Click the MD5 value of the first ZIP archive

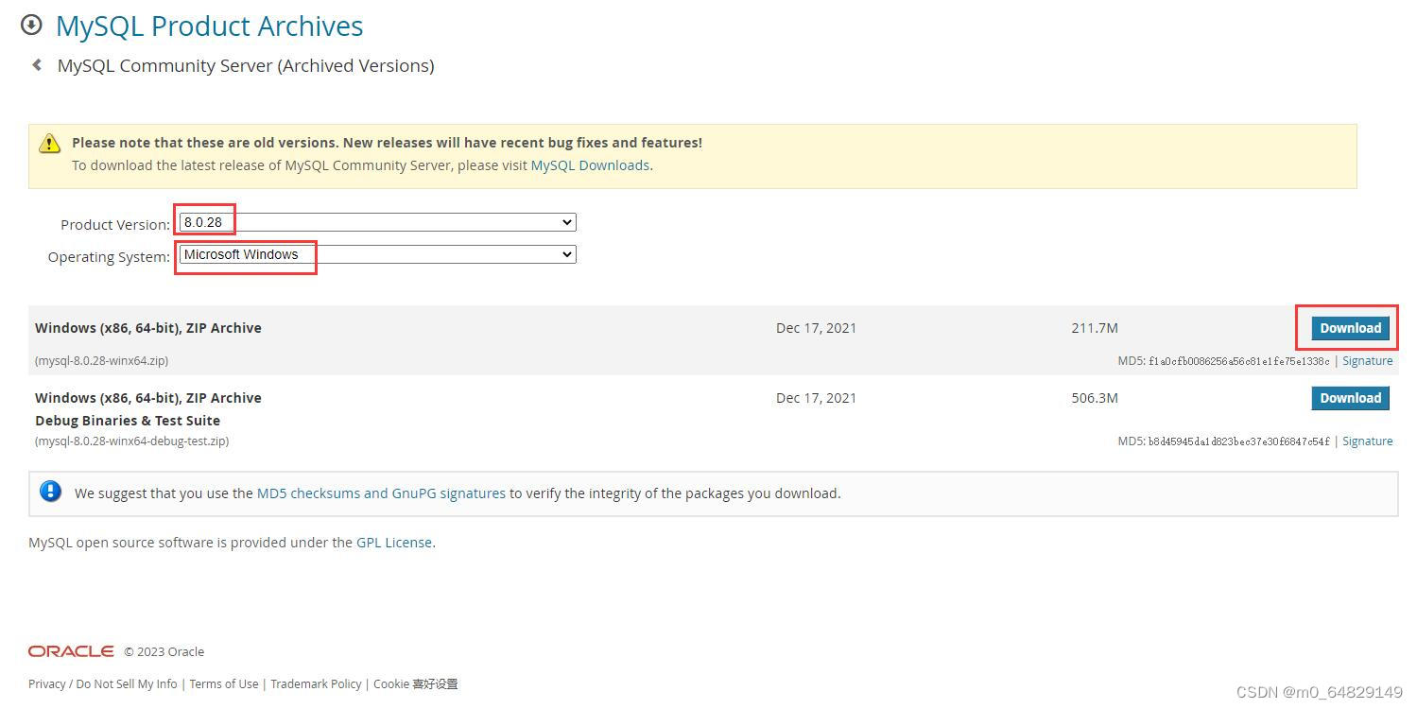tap(1238, 361)
